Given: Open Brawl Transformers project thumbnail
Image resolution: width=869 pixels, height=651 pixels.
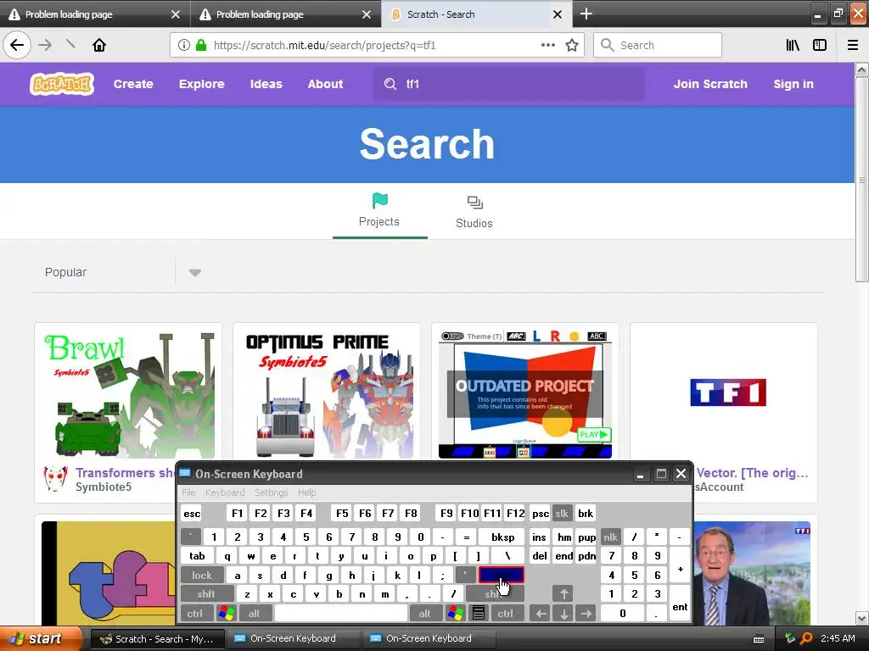Looking at the screenshot, I should [x=129, y=393].
